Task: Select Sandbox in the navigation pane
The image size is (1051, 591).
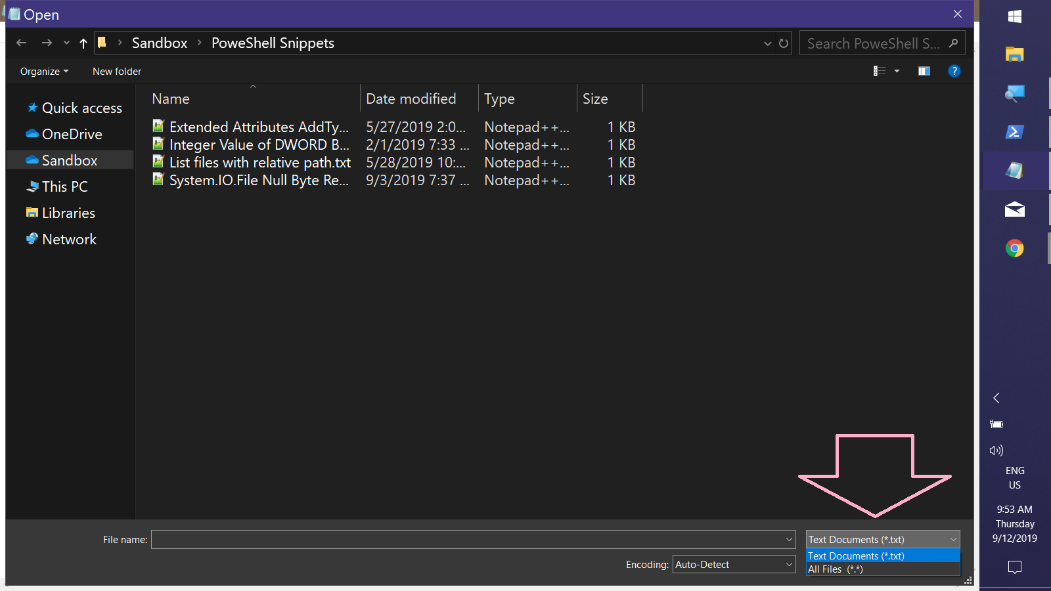Action: [70, 160]
